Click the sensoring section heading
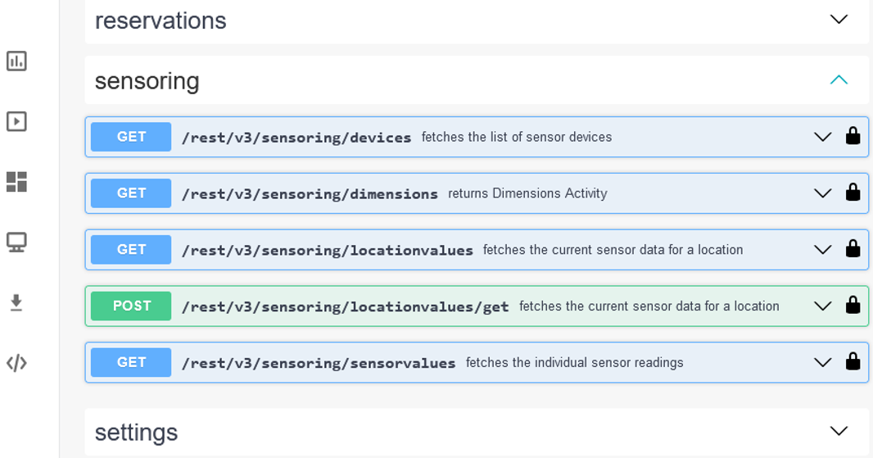 pos(147,81)
